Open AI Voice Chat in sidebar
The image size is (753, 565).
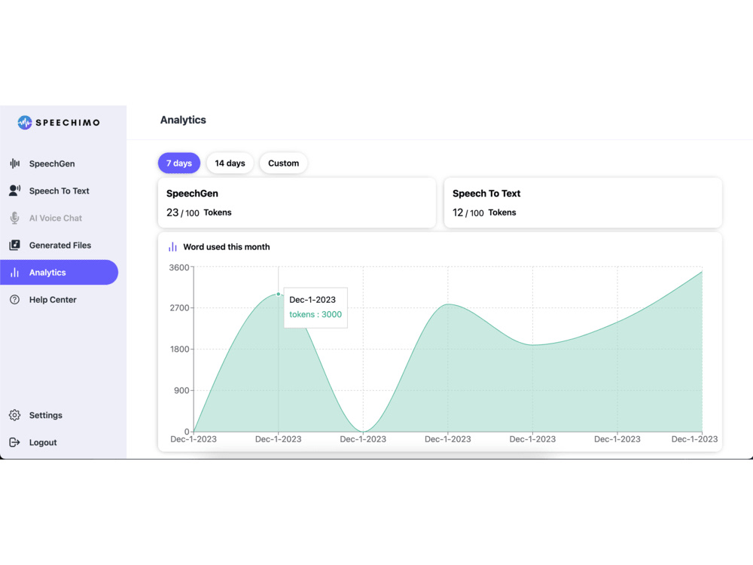[x=55, y=218]
